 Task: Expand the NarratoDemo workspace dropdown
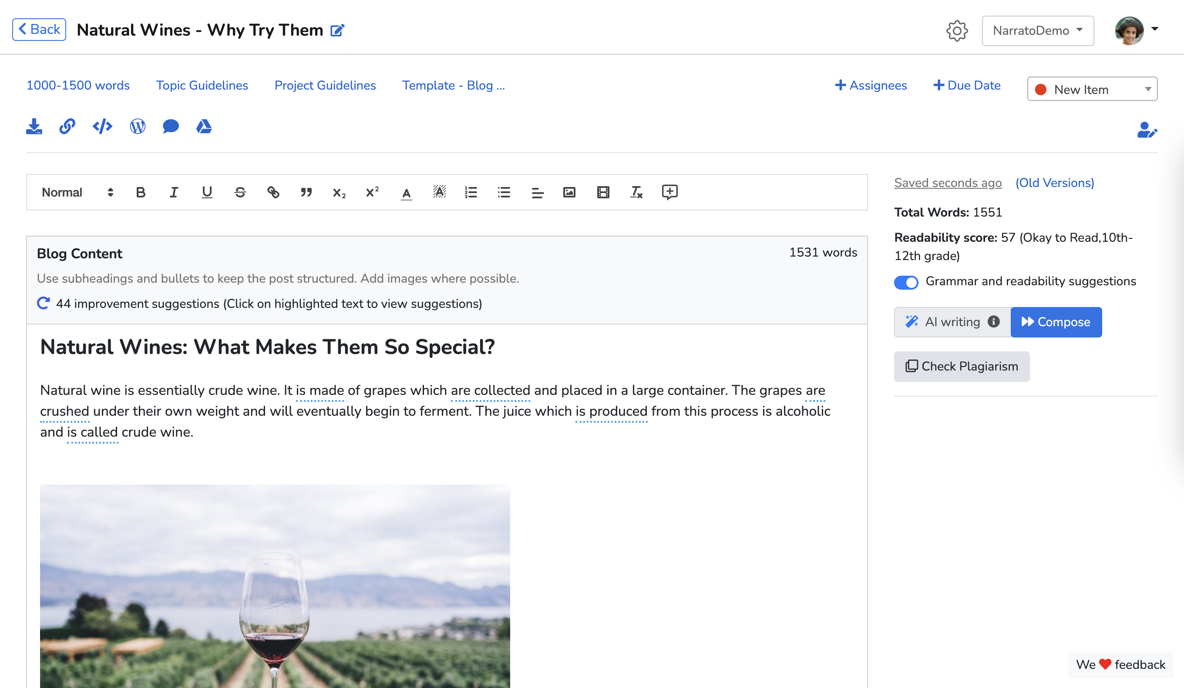[x=1037, y=31]
